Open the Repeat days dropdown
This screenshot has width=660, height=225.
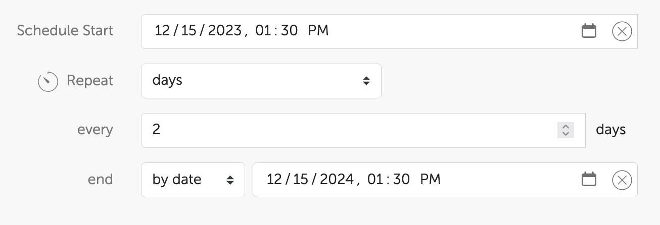coord(261,81)
